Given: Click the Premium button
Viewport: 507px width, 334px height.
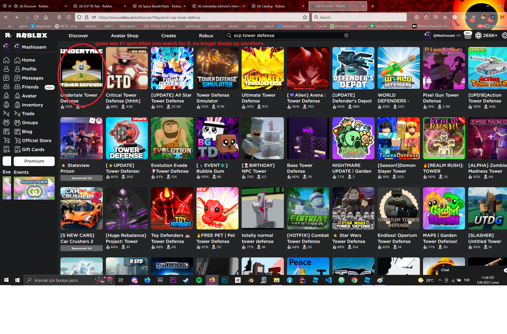Looking at the screenshot, I should coord(34,161).
